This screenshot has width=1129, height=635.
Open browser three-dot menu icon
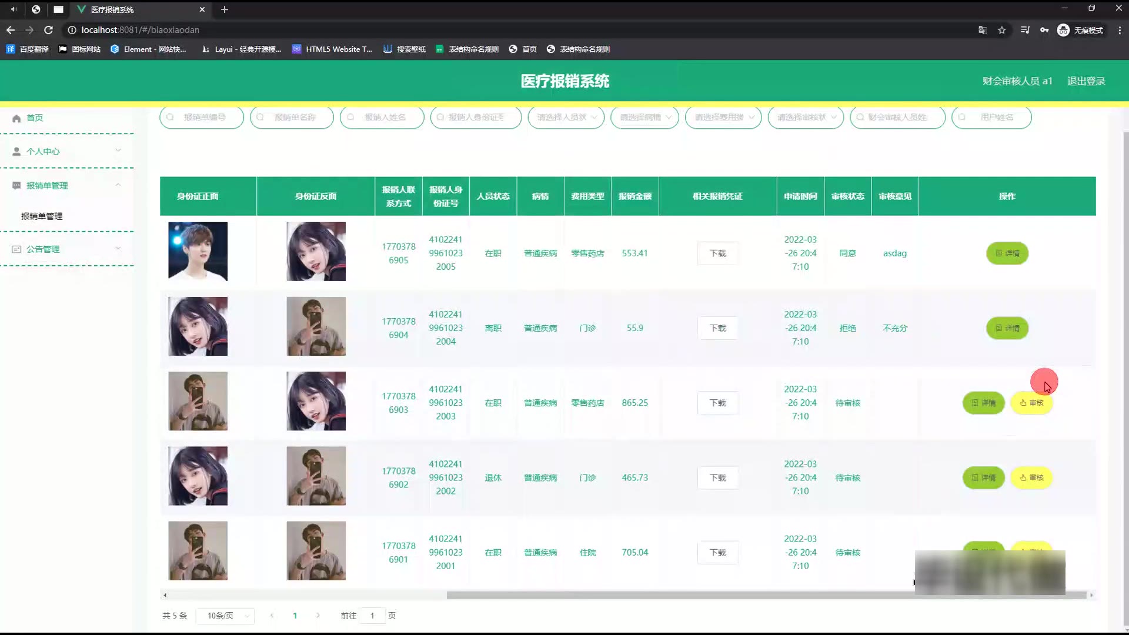[x=1119, y=30]
